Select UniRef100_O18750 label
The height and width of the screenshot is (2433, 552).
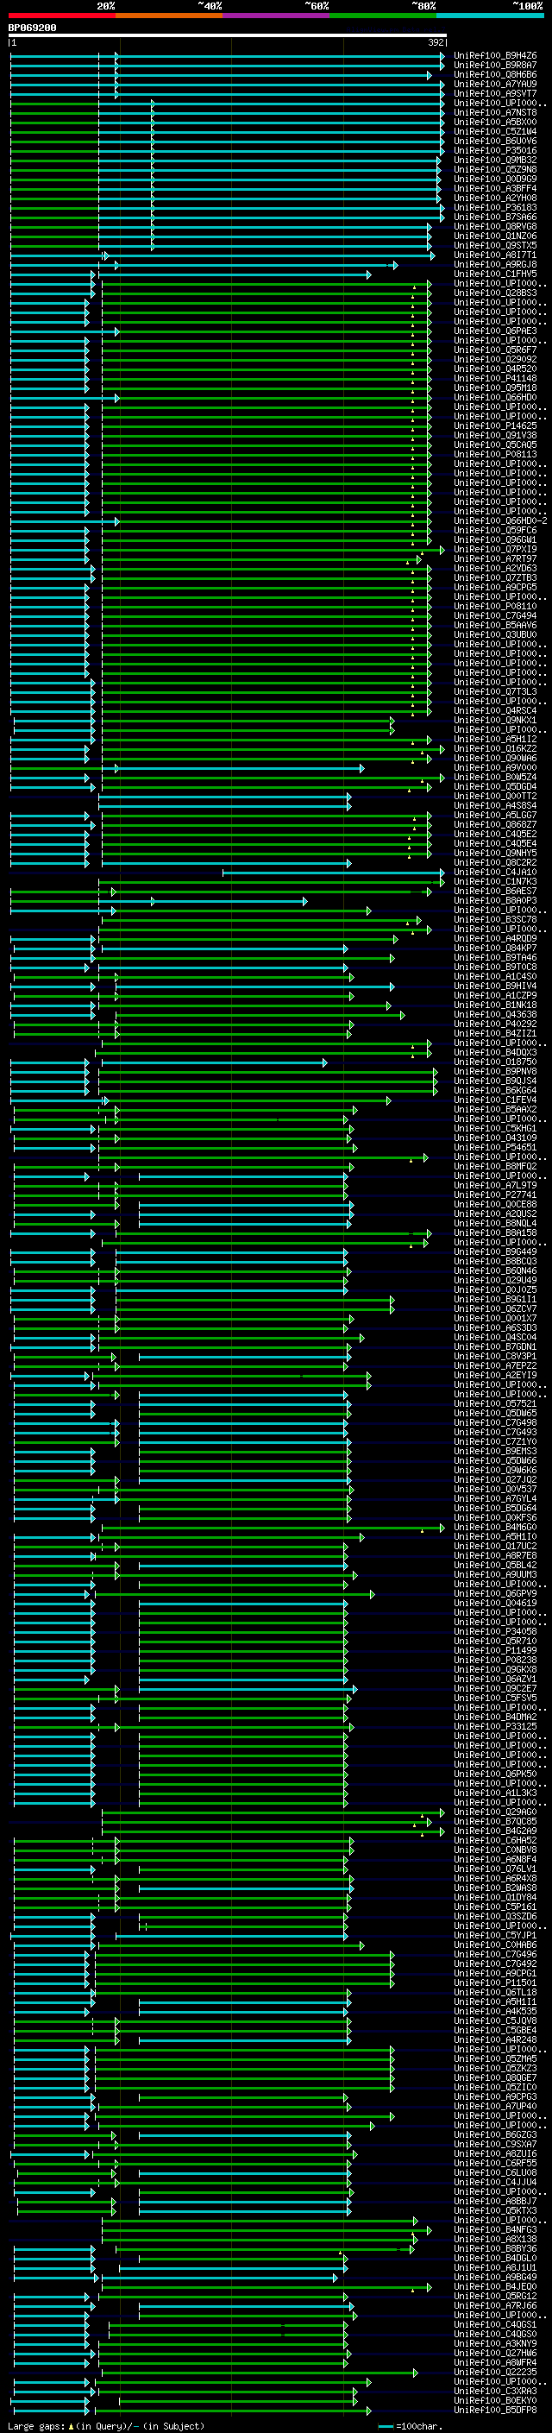pyautogui.click(x=494, y=1062)
